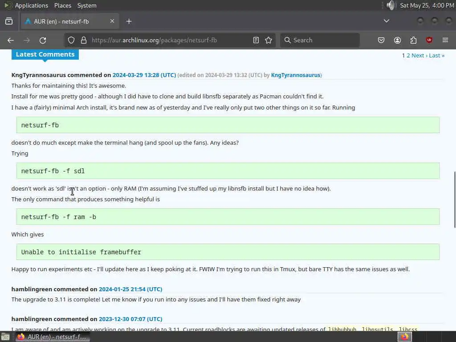Click the Firefox icon in bottom tray

click(404, 337)
